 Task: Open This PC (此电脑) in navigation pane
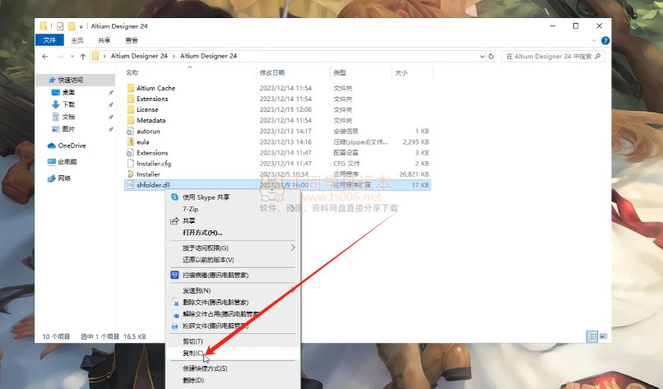click(63, 161)
